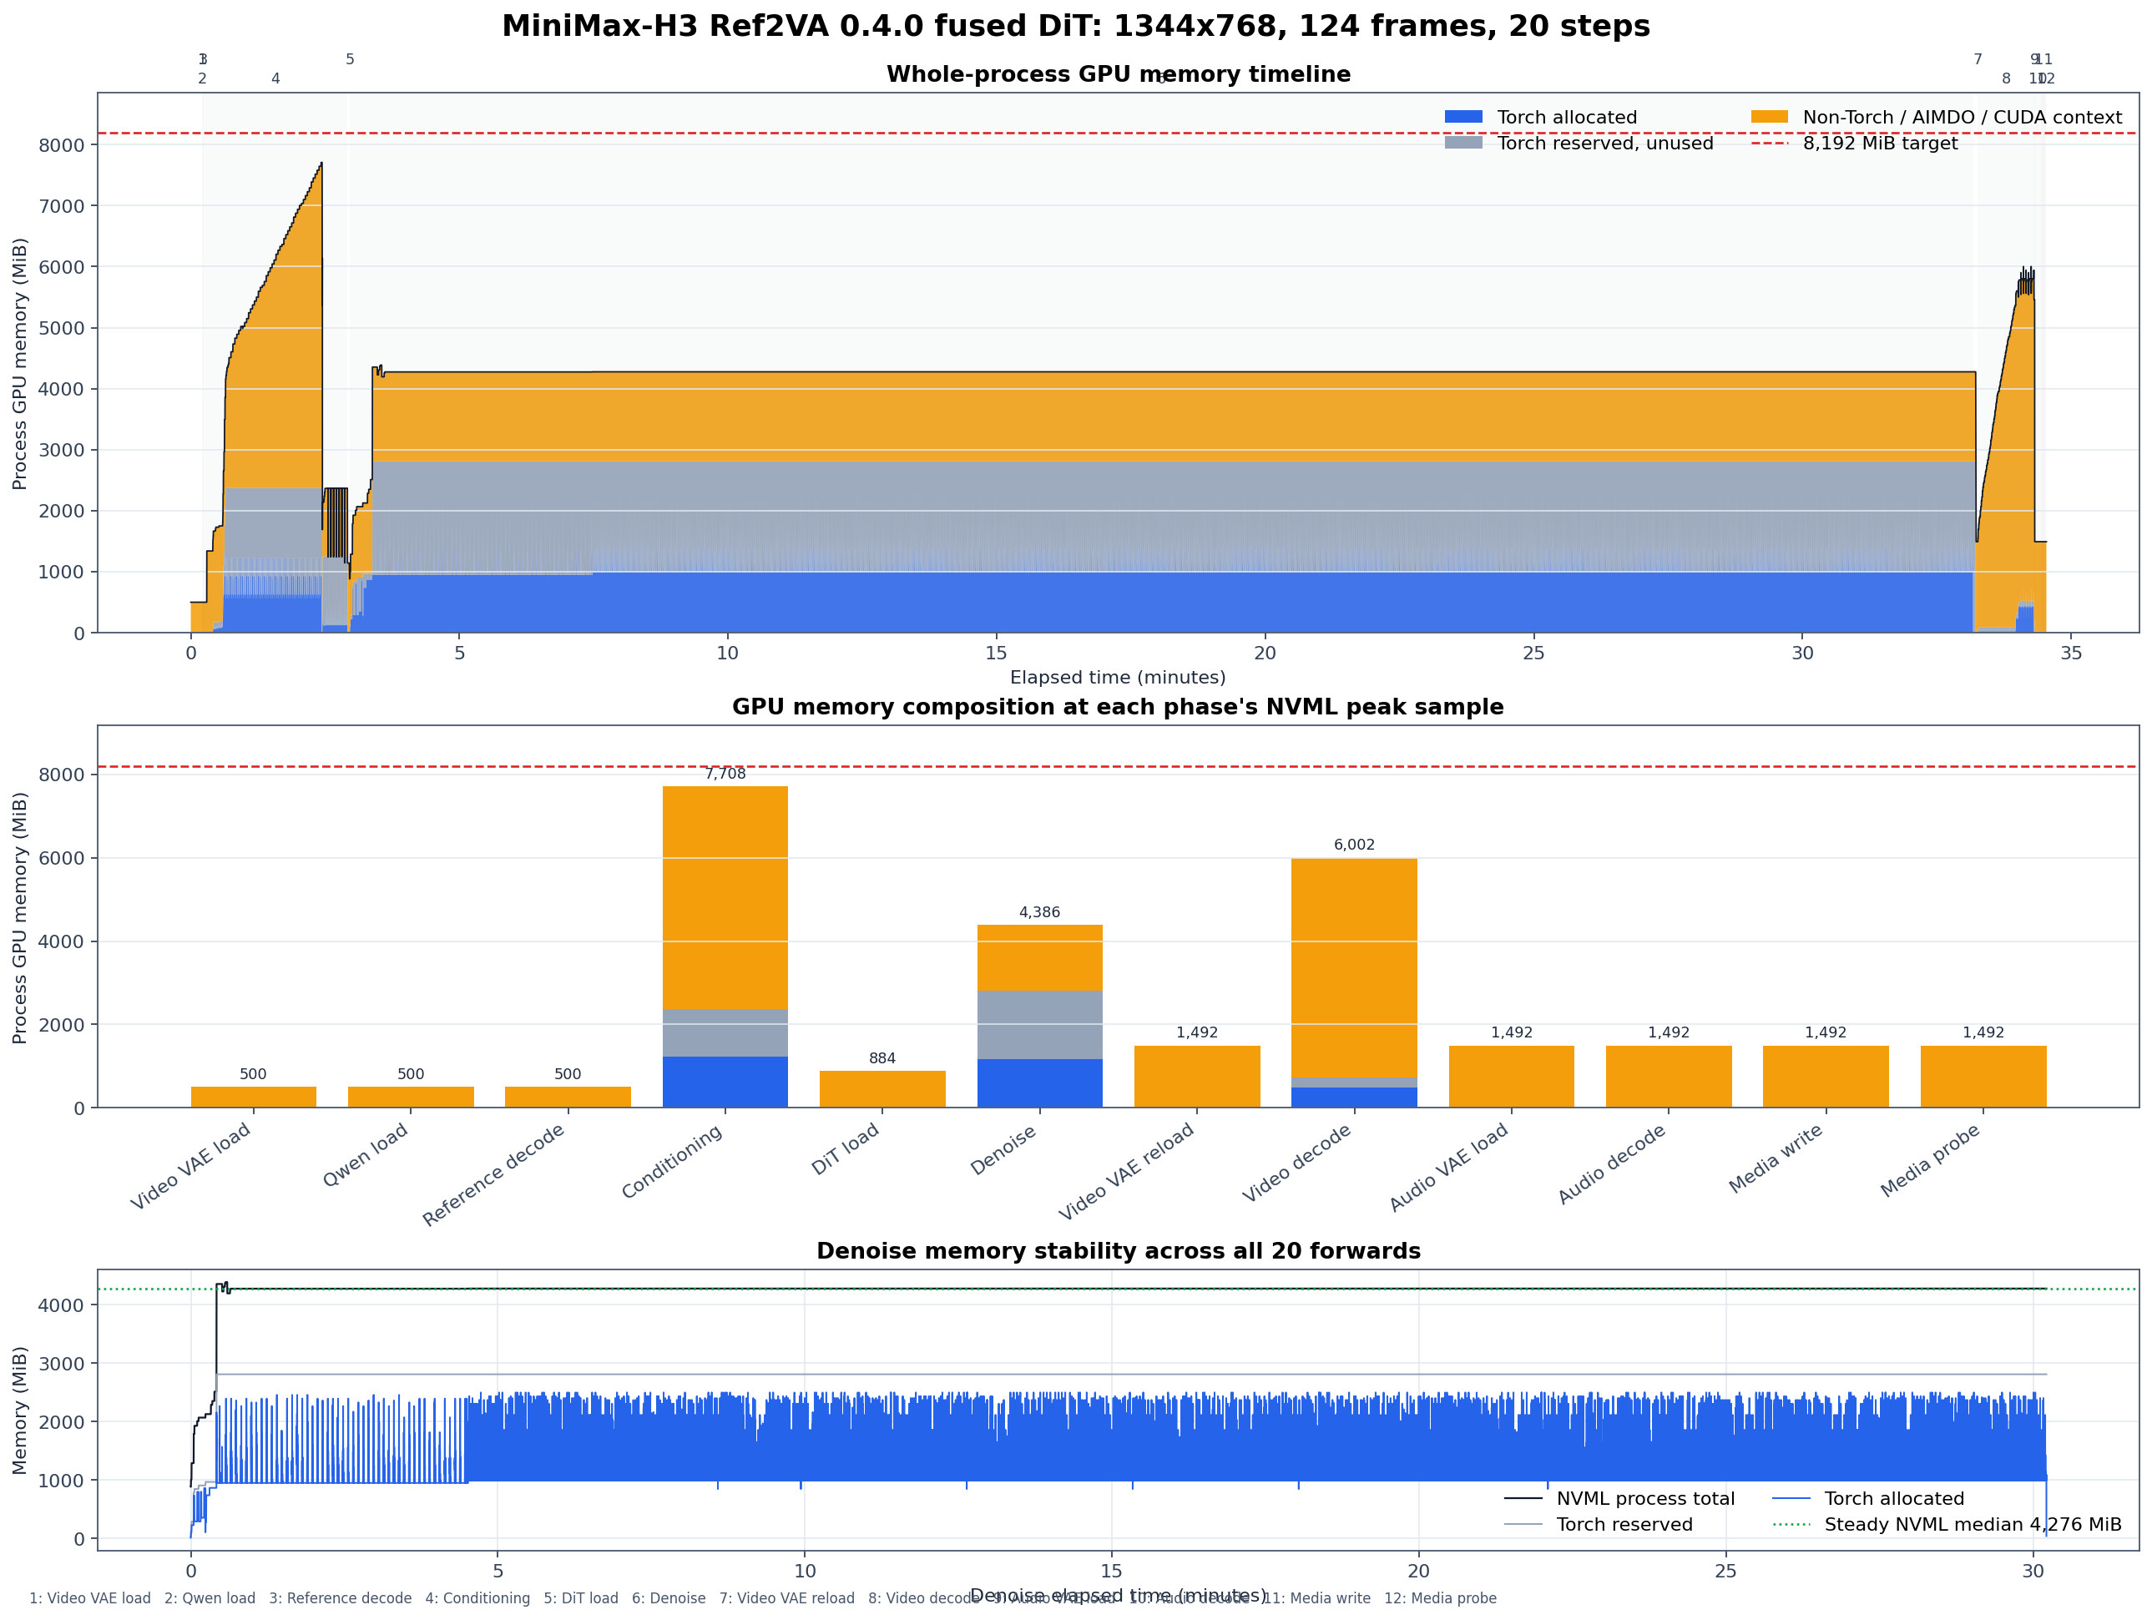
Task: Click the "Denoise memory stability across all 20 forwards" title
Action: pos(1118,1251)
